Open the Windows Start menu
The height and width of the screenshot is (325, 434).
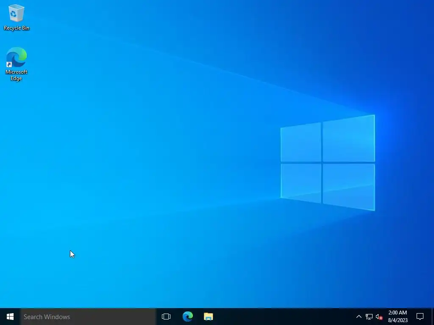click(x=10, y=317)
